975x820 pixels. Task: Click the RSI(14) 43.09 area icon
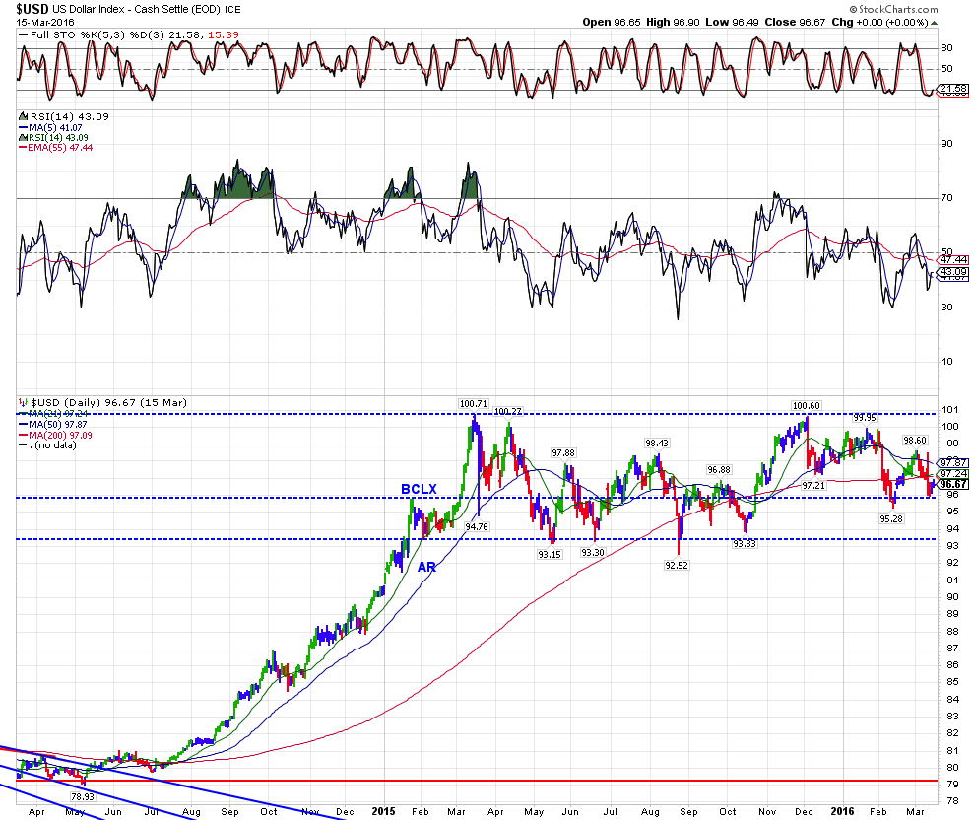[x=22, y=116]
